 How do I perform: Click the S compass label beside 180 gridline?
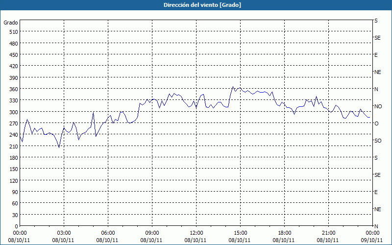tap(376, 158)
